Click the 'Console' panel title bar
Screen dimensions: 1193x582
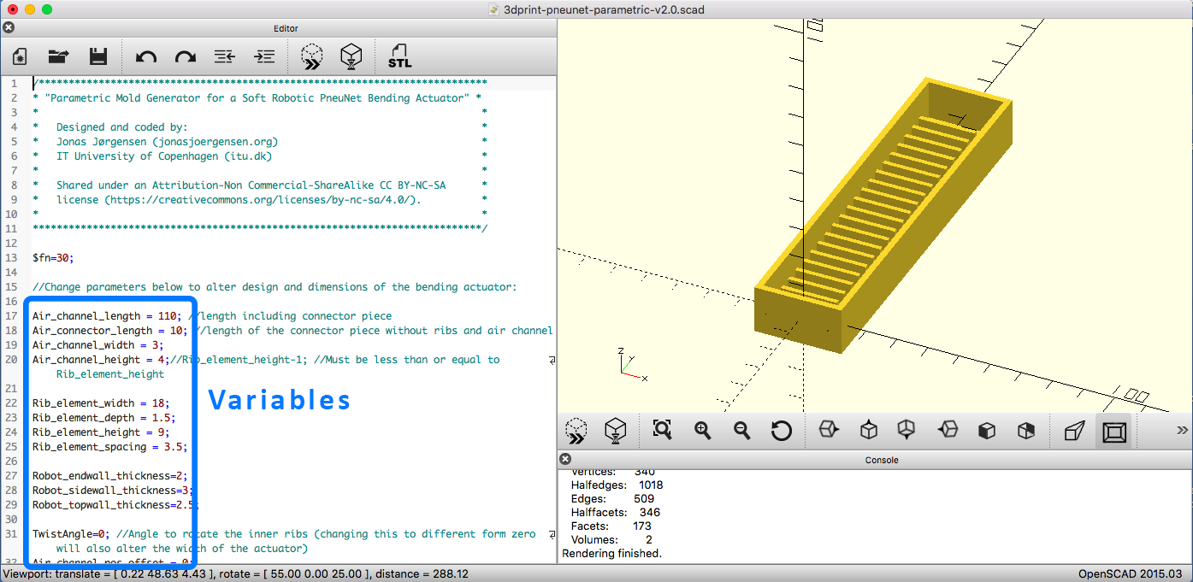[875, 460]
